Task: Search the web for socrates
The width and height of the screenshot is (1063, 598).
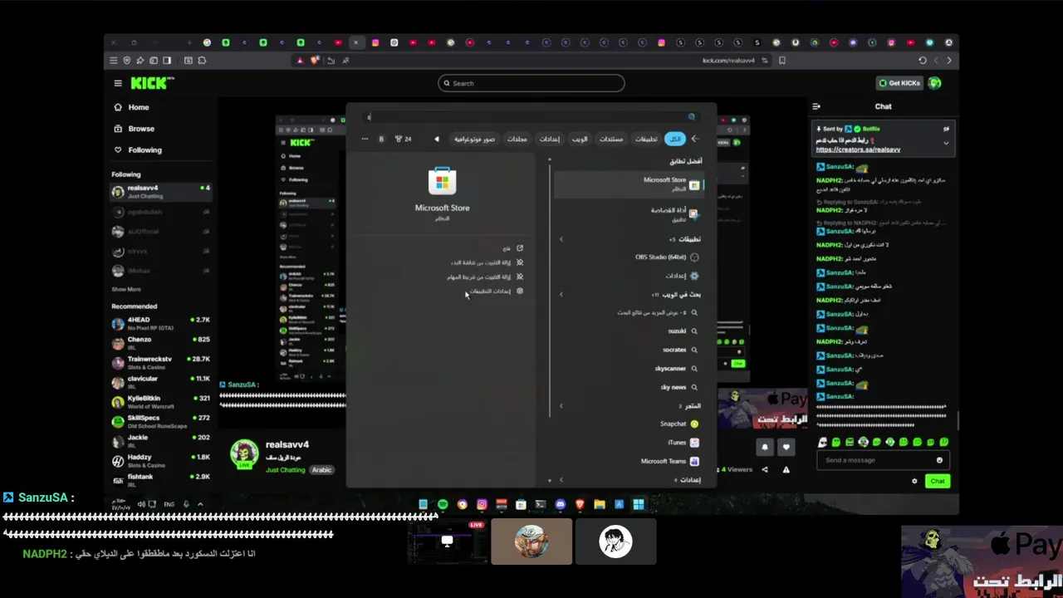Action: point(629,350)
